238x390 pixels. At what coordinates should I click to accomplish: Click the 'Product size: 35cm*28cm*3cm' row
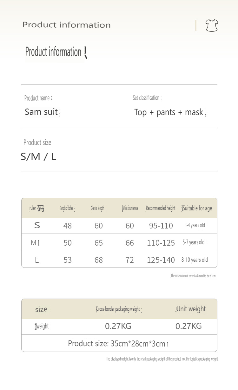tap(117, 344)
